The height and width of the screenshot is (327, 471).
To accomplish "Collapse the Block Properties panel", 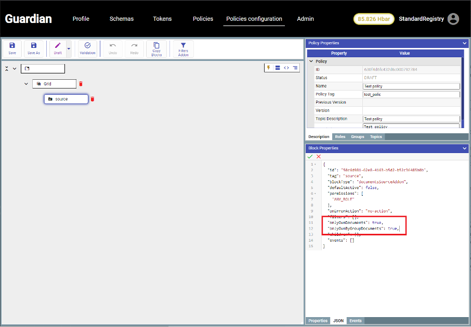I will 465,148.
